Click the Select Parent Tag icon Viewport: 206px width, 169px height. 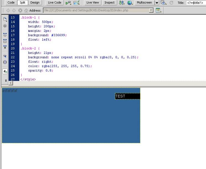point(5,56)
